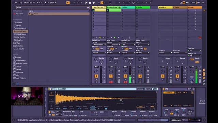Click the back to arrangement red button
218x123 pixels.
tap(200, 38)
